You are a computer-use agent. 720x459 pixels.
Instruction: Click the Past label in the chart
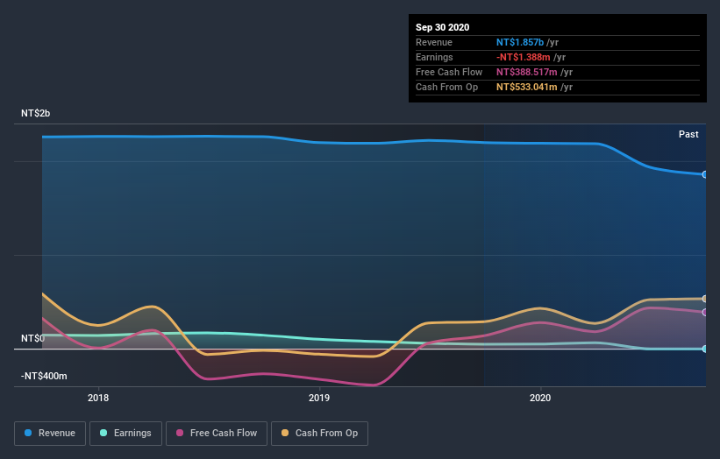click(x=688, y=134)
